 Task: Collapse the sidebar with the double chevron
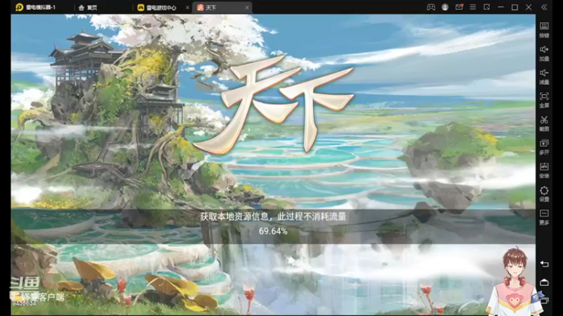pos(544,7)
